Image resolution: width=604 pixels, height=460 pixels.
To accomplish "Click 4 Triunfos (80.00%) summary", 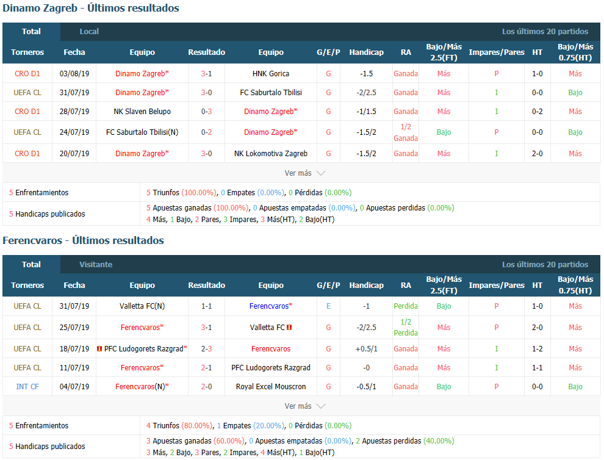I will (179, 426).
